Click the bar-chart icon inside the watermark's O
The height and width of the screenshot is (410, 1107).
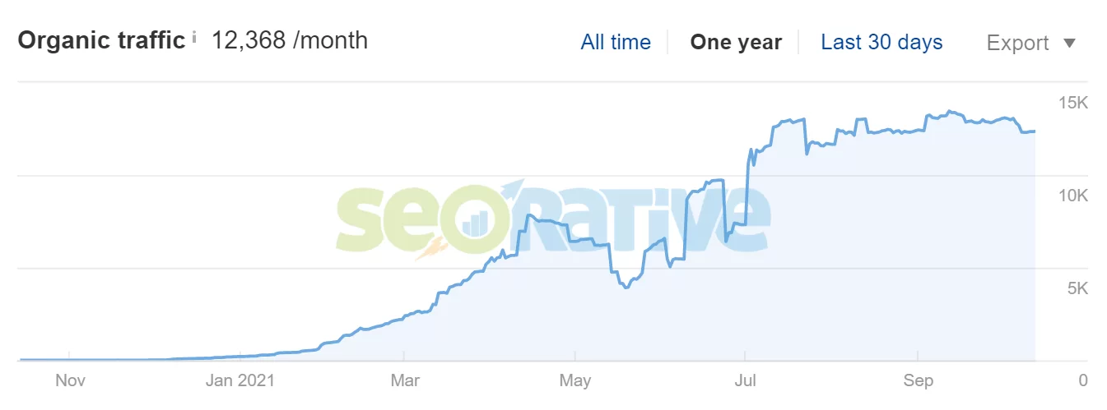pos(476,220)
